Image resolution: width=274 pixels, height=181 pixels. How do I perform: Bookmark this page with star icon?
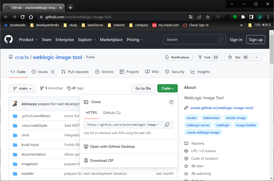[x=208, y=17]
